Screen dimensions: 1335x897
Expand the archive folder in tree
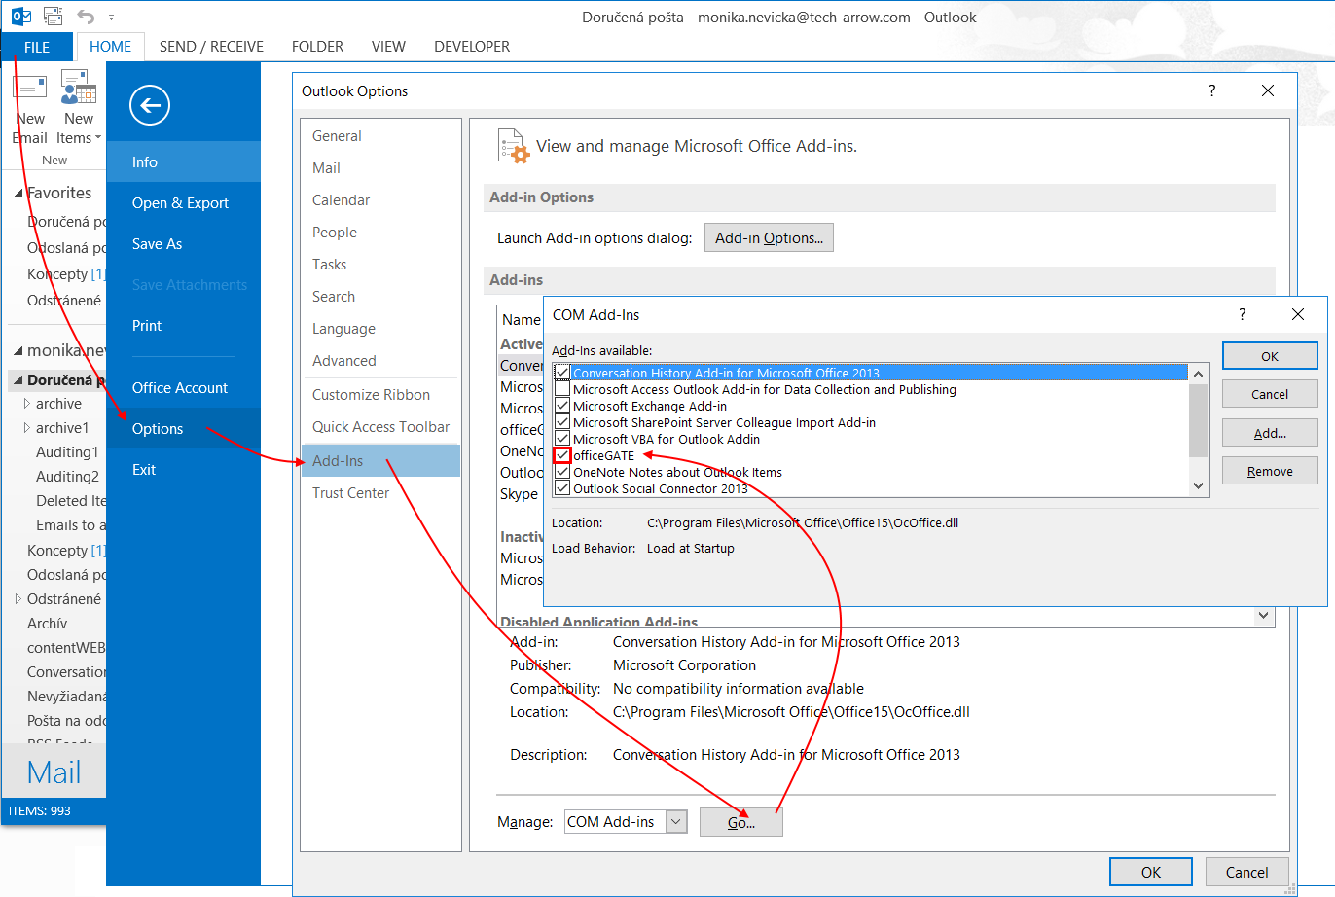pos(27,404)
